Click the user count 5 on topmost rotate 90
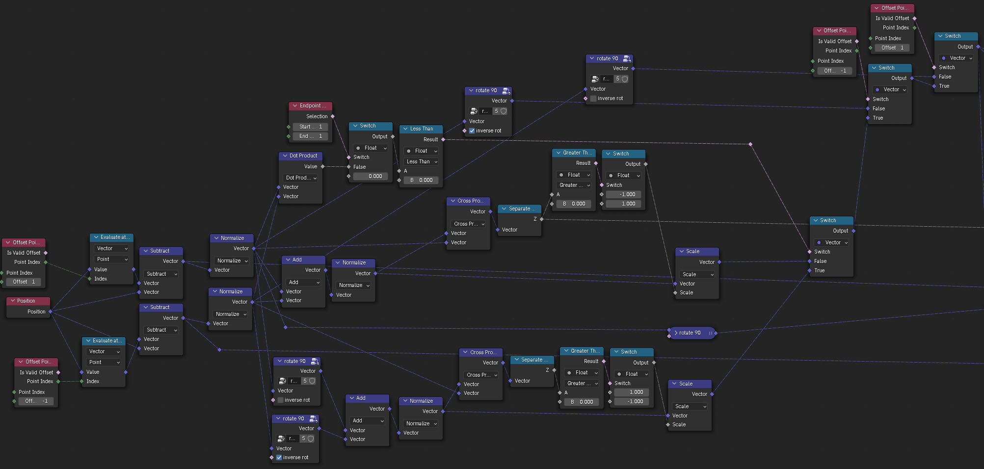Viewport: 984px width, 469px height. [x=617, y=79]
